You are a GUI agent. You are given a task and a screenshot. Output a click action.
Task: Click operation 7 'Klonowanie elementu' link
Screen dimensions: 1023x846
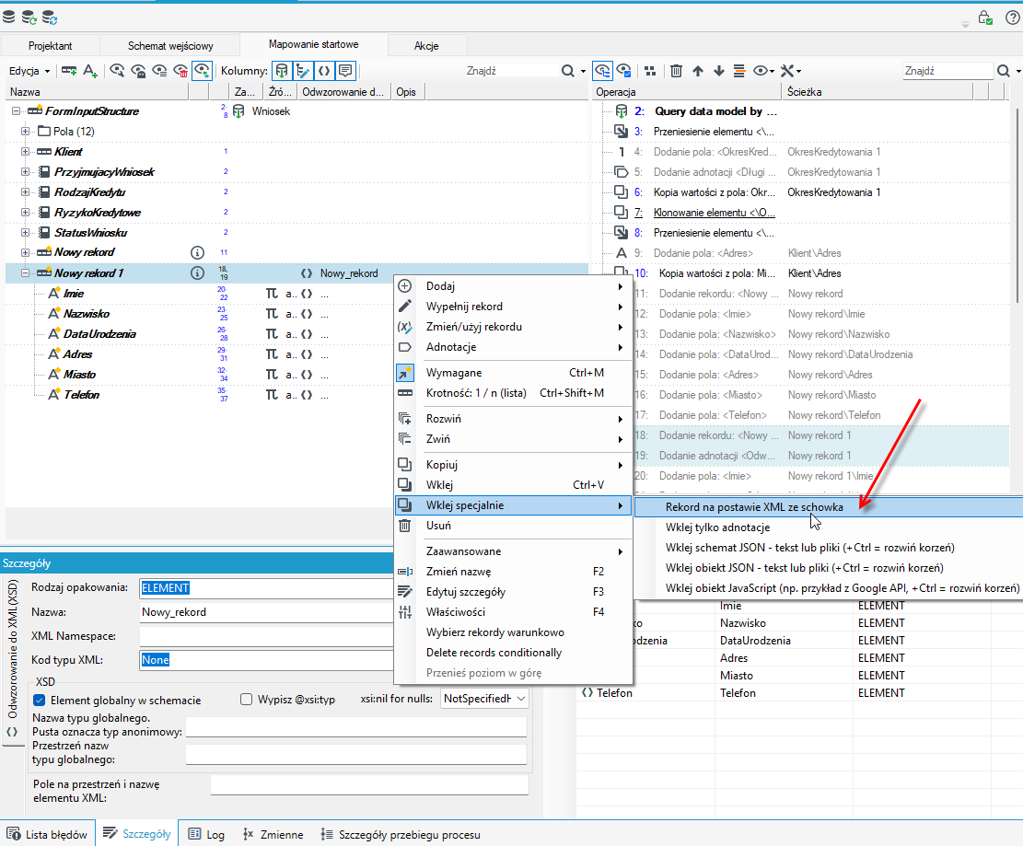click(715, 213)
